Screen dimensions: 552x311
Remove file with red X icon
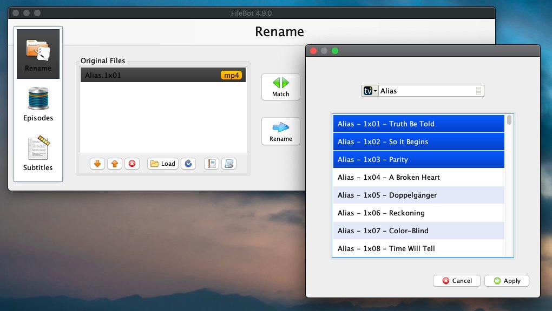click(132, 164)
